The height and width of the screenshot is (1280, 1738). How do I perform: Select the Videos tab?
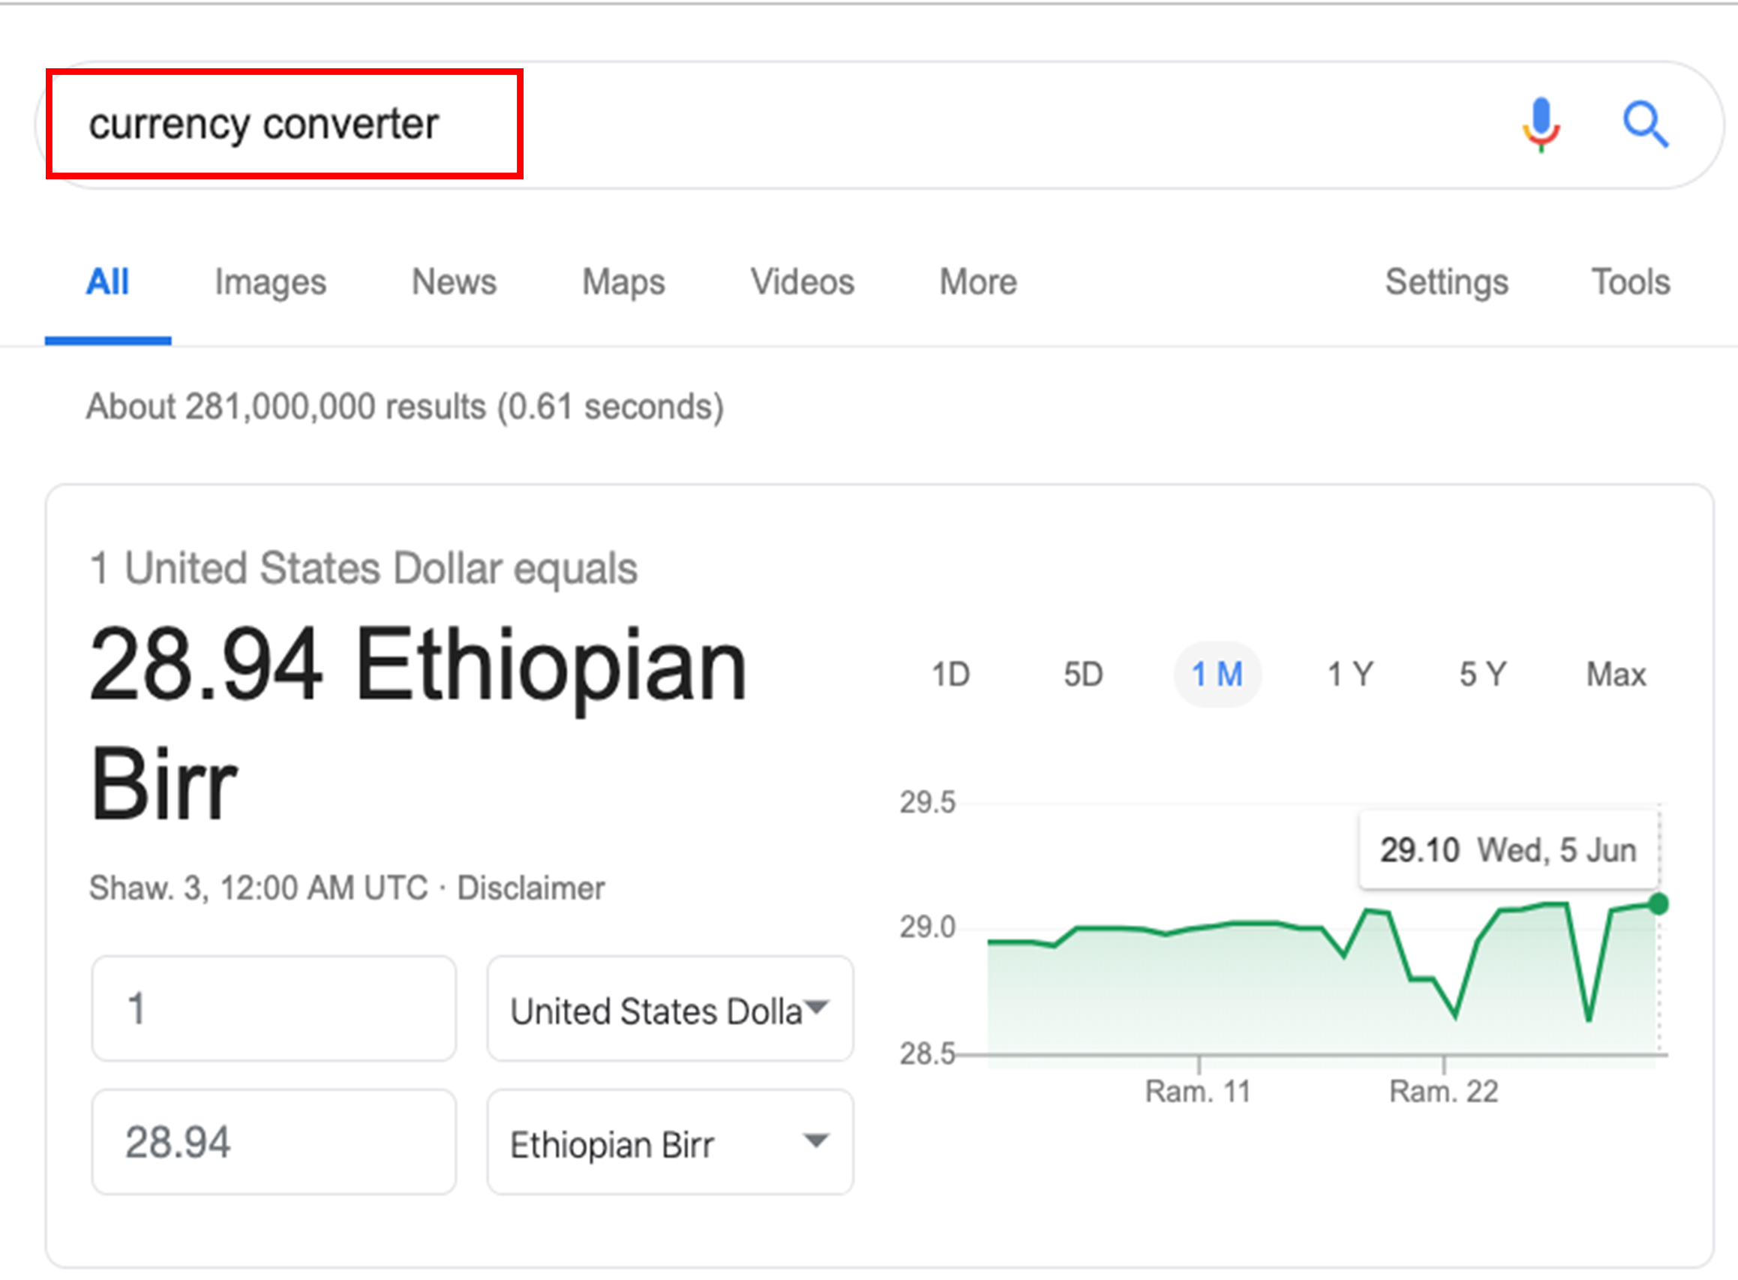pos(803,282)
